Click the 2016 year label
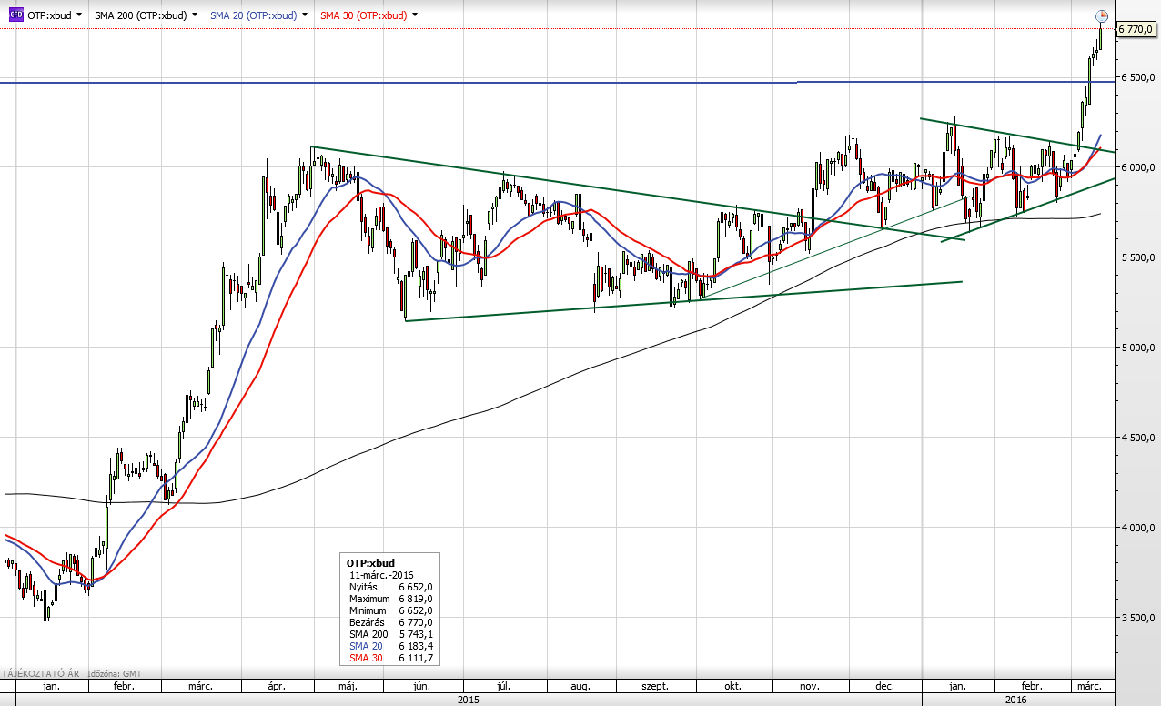Screen dimensions: 1161x706 pyautogui.click(x=1016, y=700)
